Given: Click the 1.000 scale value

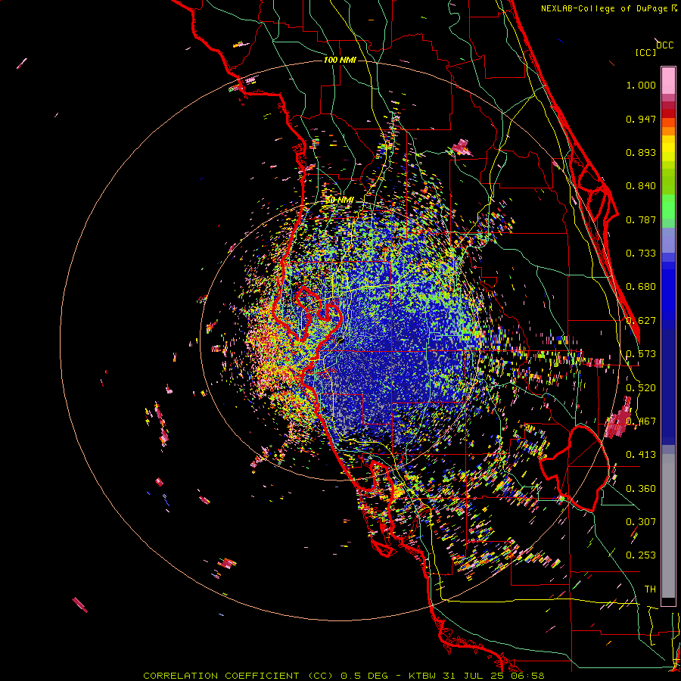Looking at the screenshot, I should pos(641,85).
